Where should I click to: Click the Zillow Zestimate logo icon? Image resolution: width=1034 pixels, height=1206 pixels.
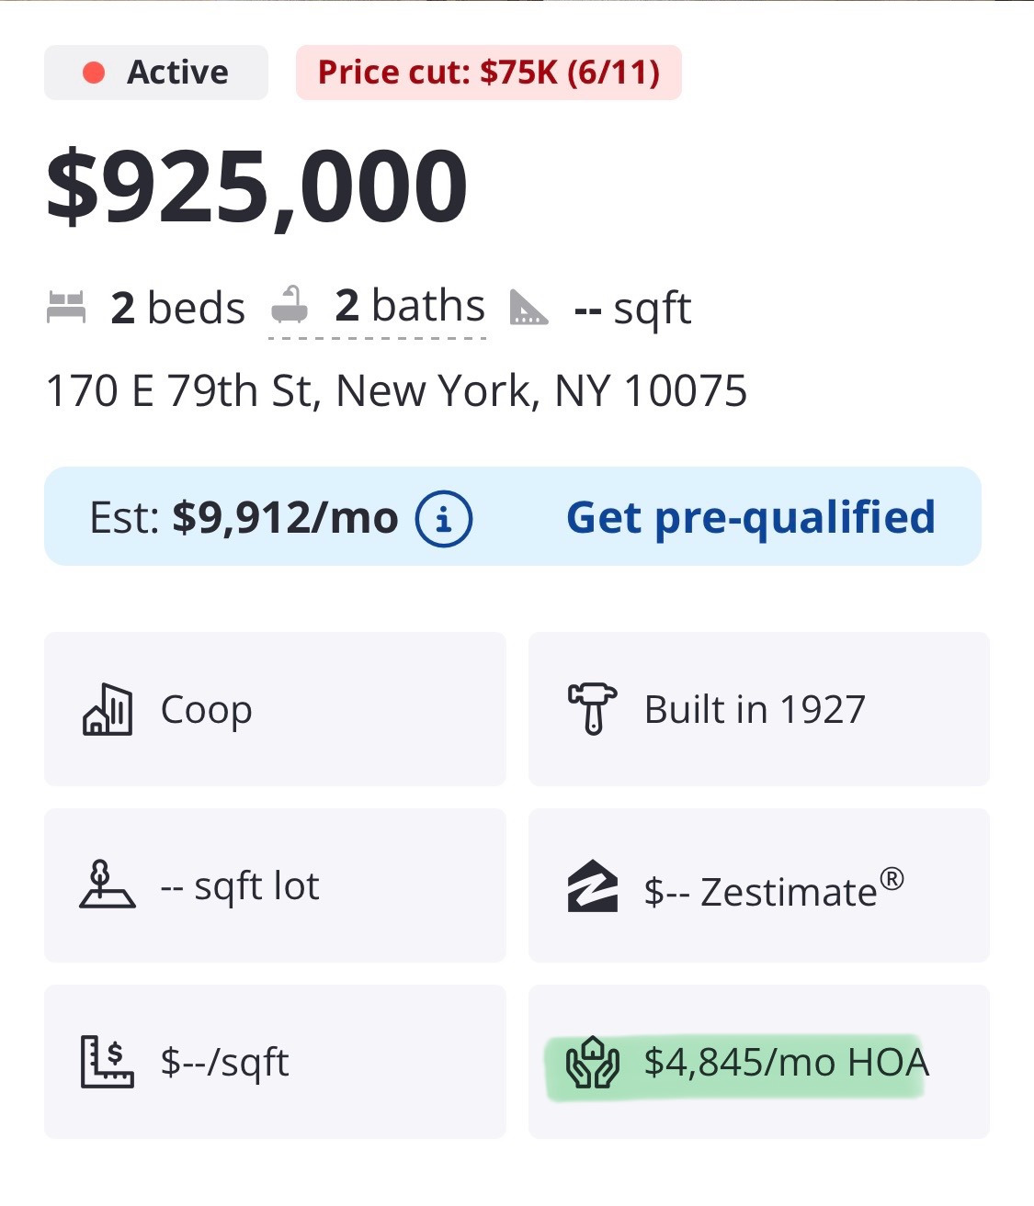click(592, 886)
